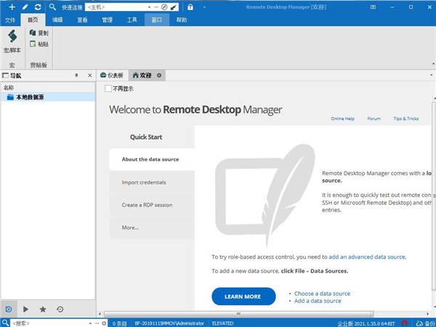The image size is (436, 327).
Task: Open the tab list dropdown at right of tabs
Action: tap(431, 75)
